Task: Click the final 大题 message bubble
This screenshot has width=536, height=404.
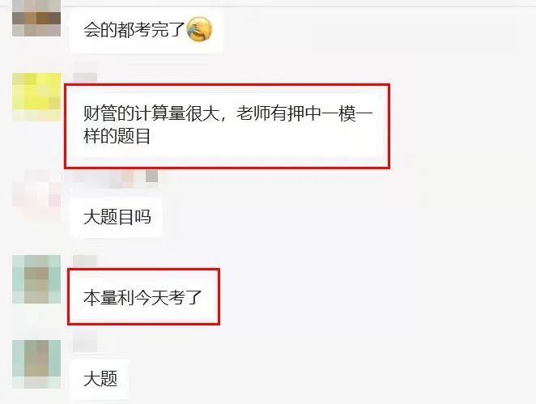Action: [x=100, y=380]
